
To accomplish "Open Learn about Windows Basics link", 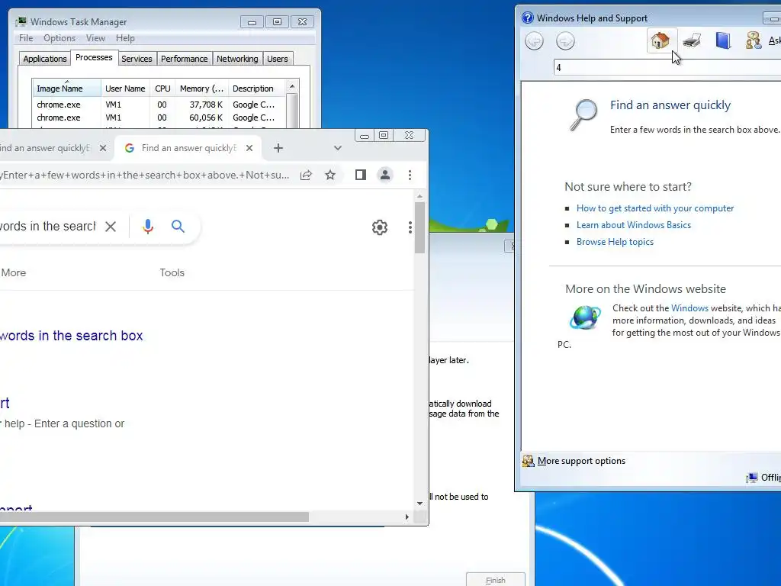I will coord(634,225).
